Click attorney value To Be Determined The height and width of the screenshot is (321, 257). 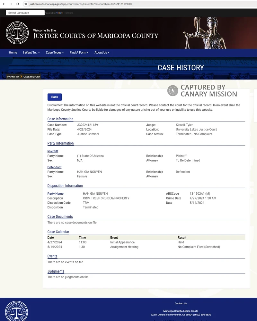click(x=188, y=160)
